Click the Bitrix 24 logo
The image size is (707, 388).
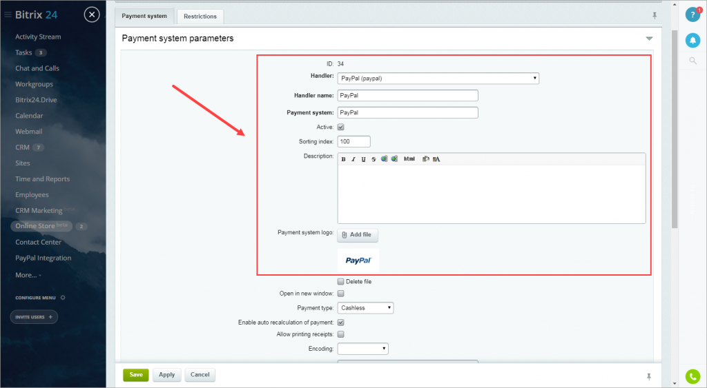point(36,15)
